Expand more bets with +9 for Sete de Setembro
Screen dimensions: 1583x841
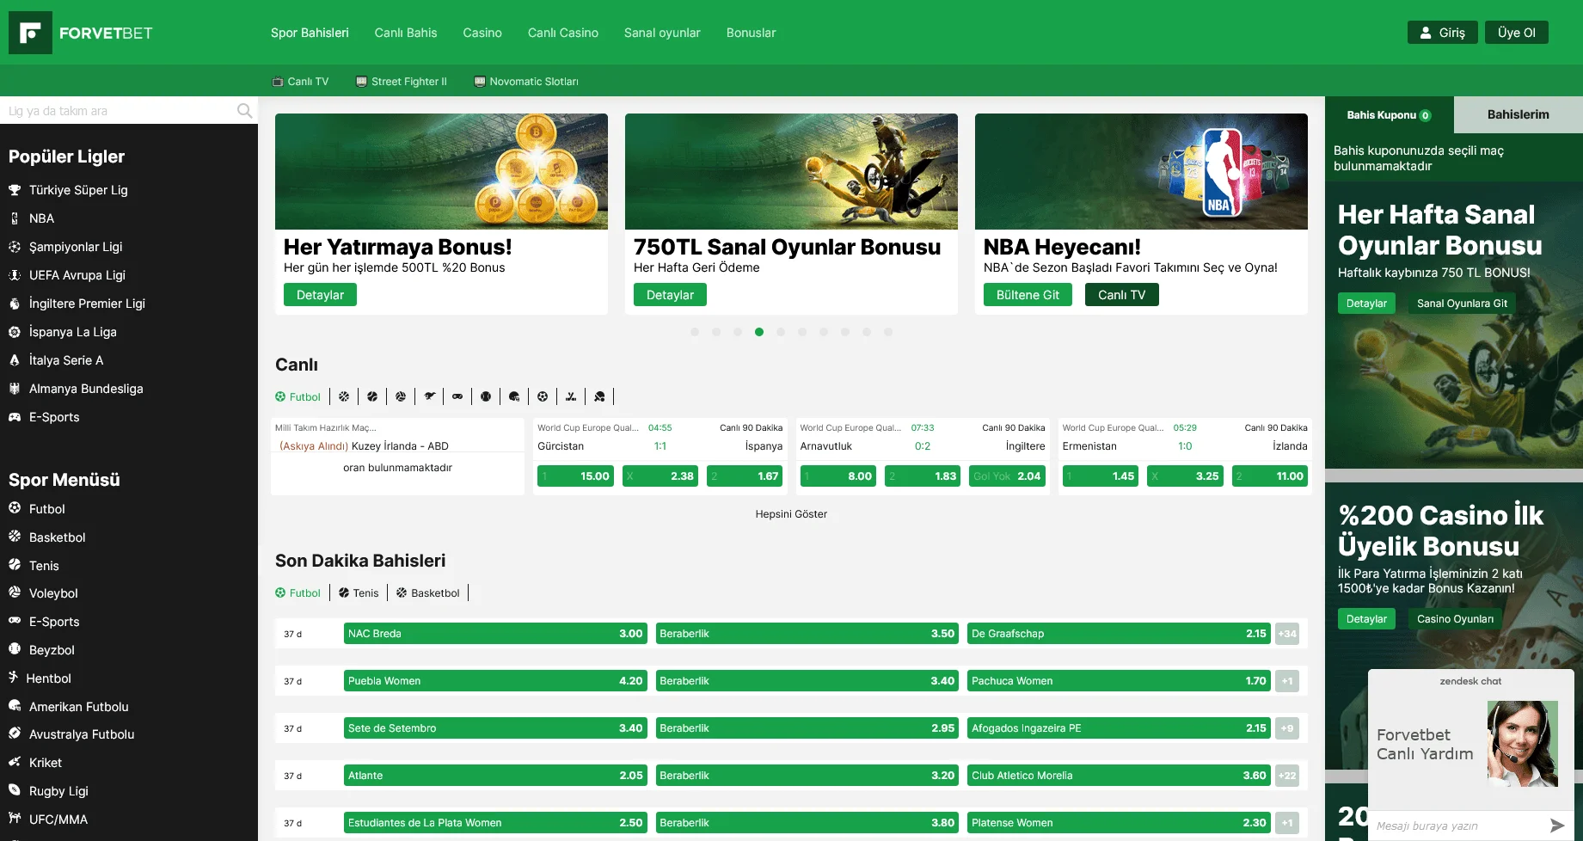tap(1287, 728)
